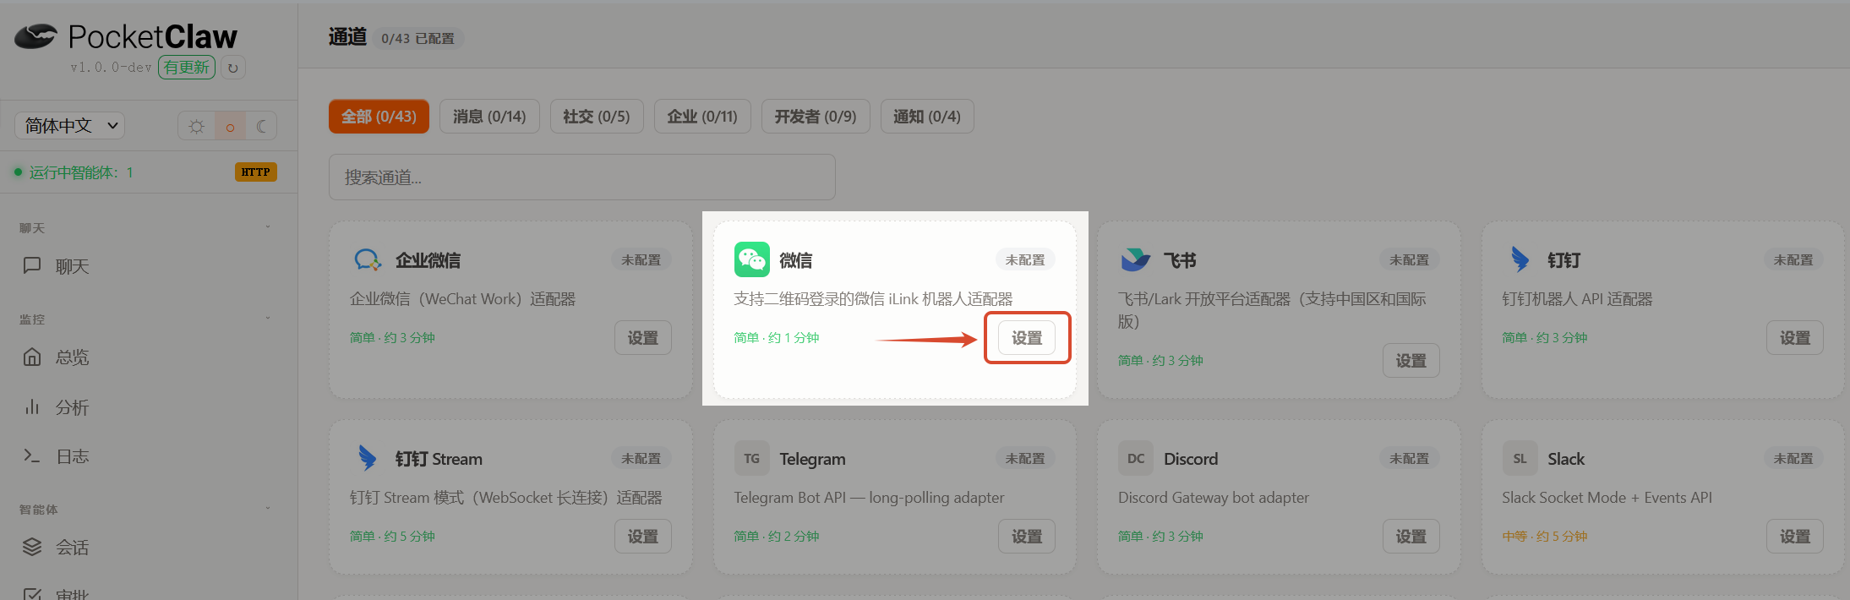The image size is (1850, 600).
Task: Click 中等 · 约 5 分钟 on Slack card
Action: pos(1545,536)
